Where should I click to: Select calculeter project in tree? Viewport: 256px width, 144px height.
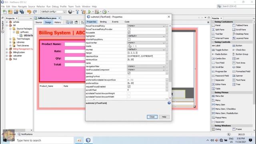[18, 56]
